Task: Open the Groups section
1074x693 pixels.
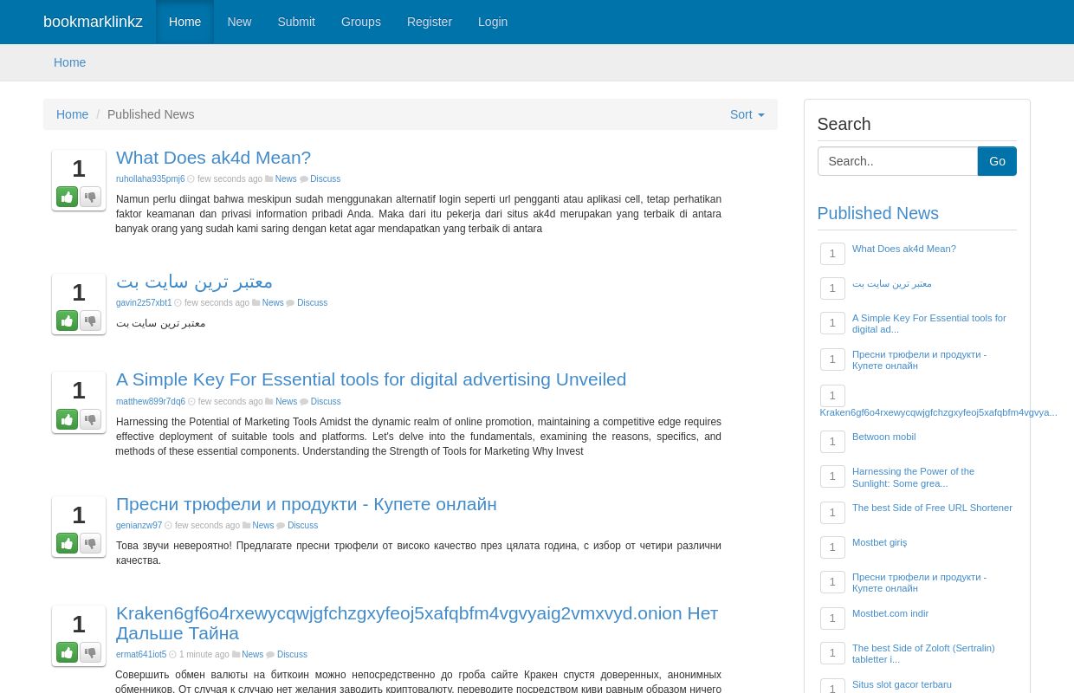Action: (x=360, y=22)
